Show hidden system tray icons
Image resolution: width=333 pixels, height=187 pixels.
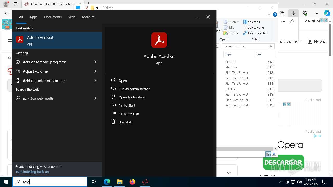click(280, 182)
